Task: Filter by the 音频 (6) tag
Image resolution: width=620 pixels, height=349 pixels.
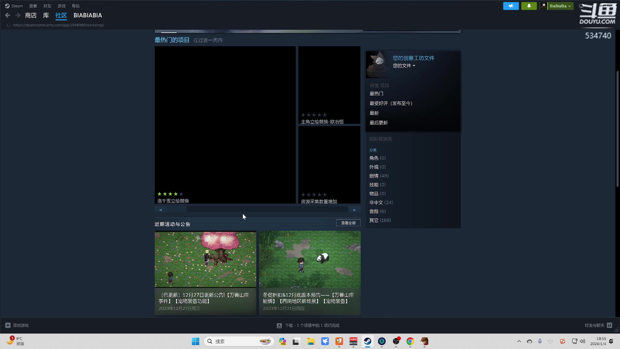Action: [377, 211]
